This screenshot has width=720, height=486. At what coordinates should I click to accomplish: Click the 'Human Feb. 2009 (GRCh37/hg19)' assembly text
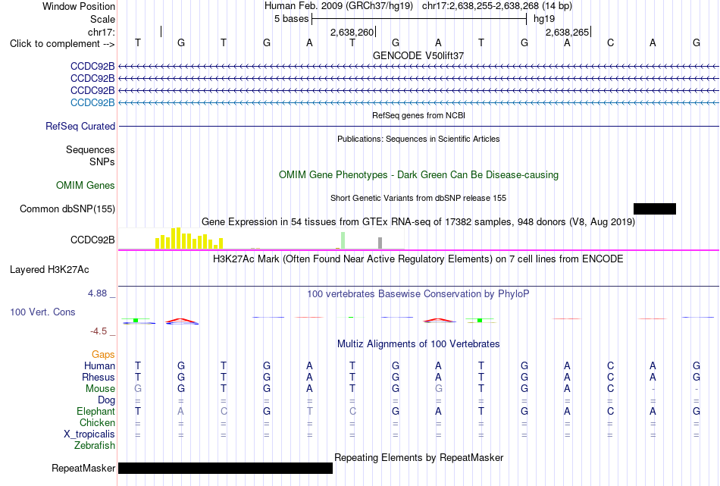point(339,6)
